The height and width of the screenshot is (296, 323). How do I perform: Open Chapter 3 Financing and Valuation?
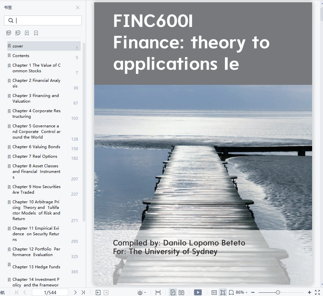tap(44, 98)
